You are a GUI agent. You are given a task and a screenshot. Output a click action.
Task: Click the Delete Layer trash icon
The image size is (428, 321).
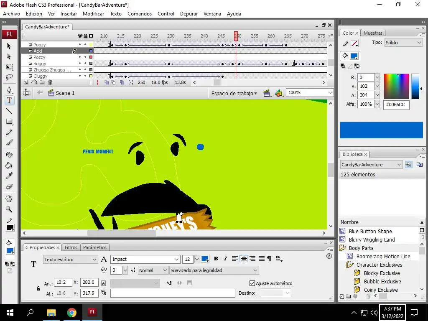pos(50,82)
